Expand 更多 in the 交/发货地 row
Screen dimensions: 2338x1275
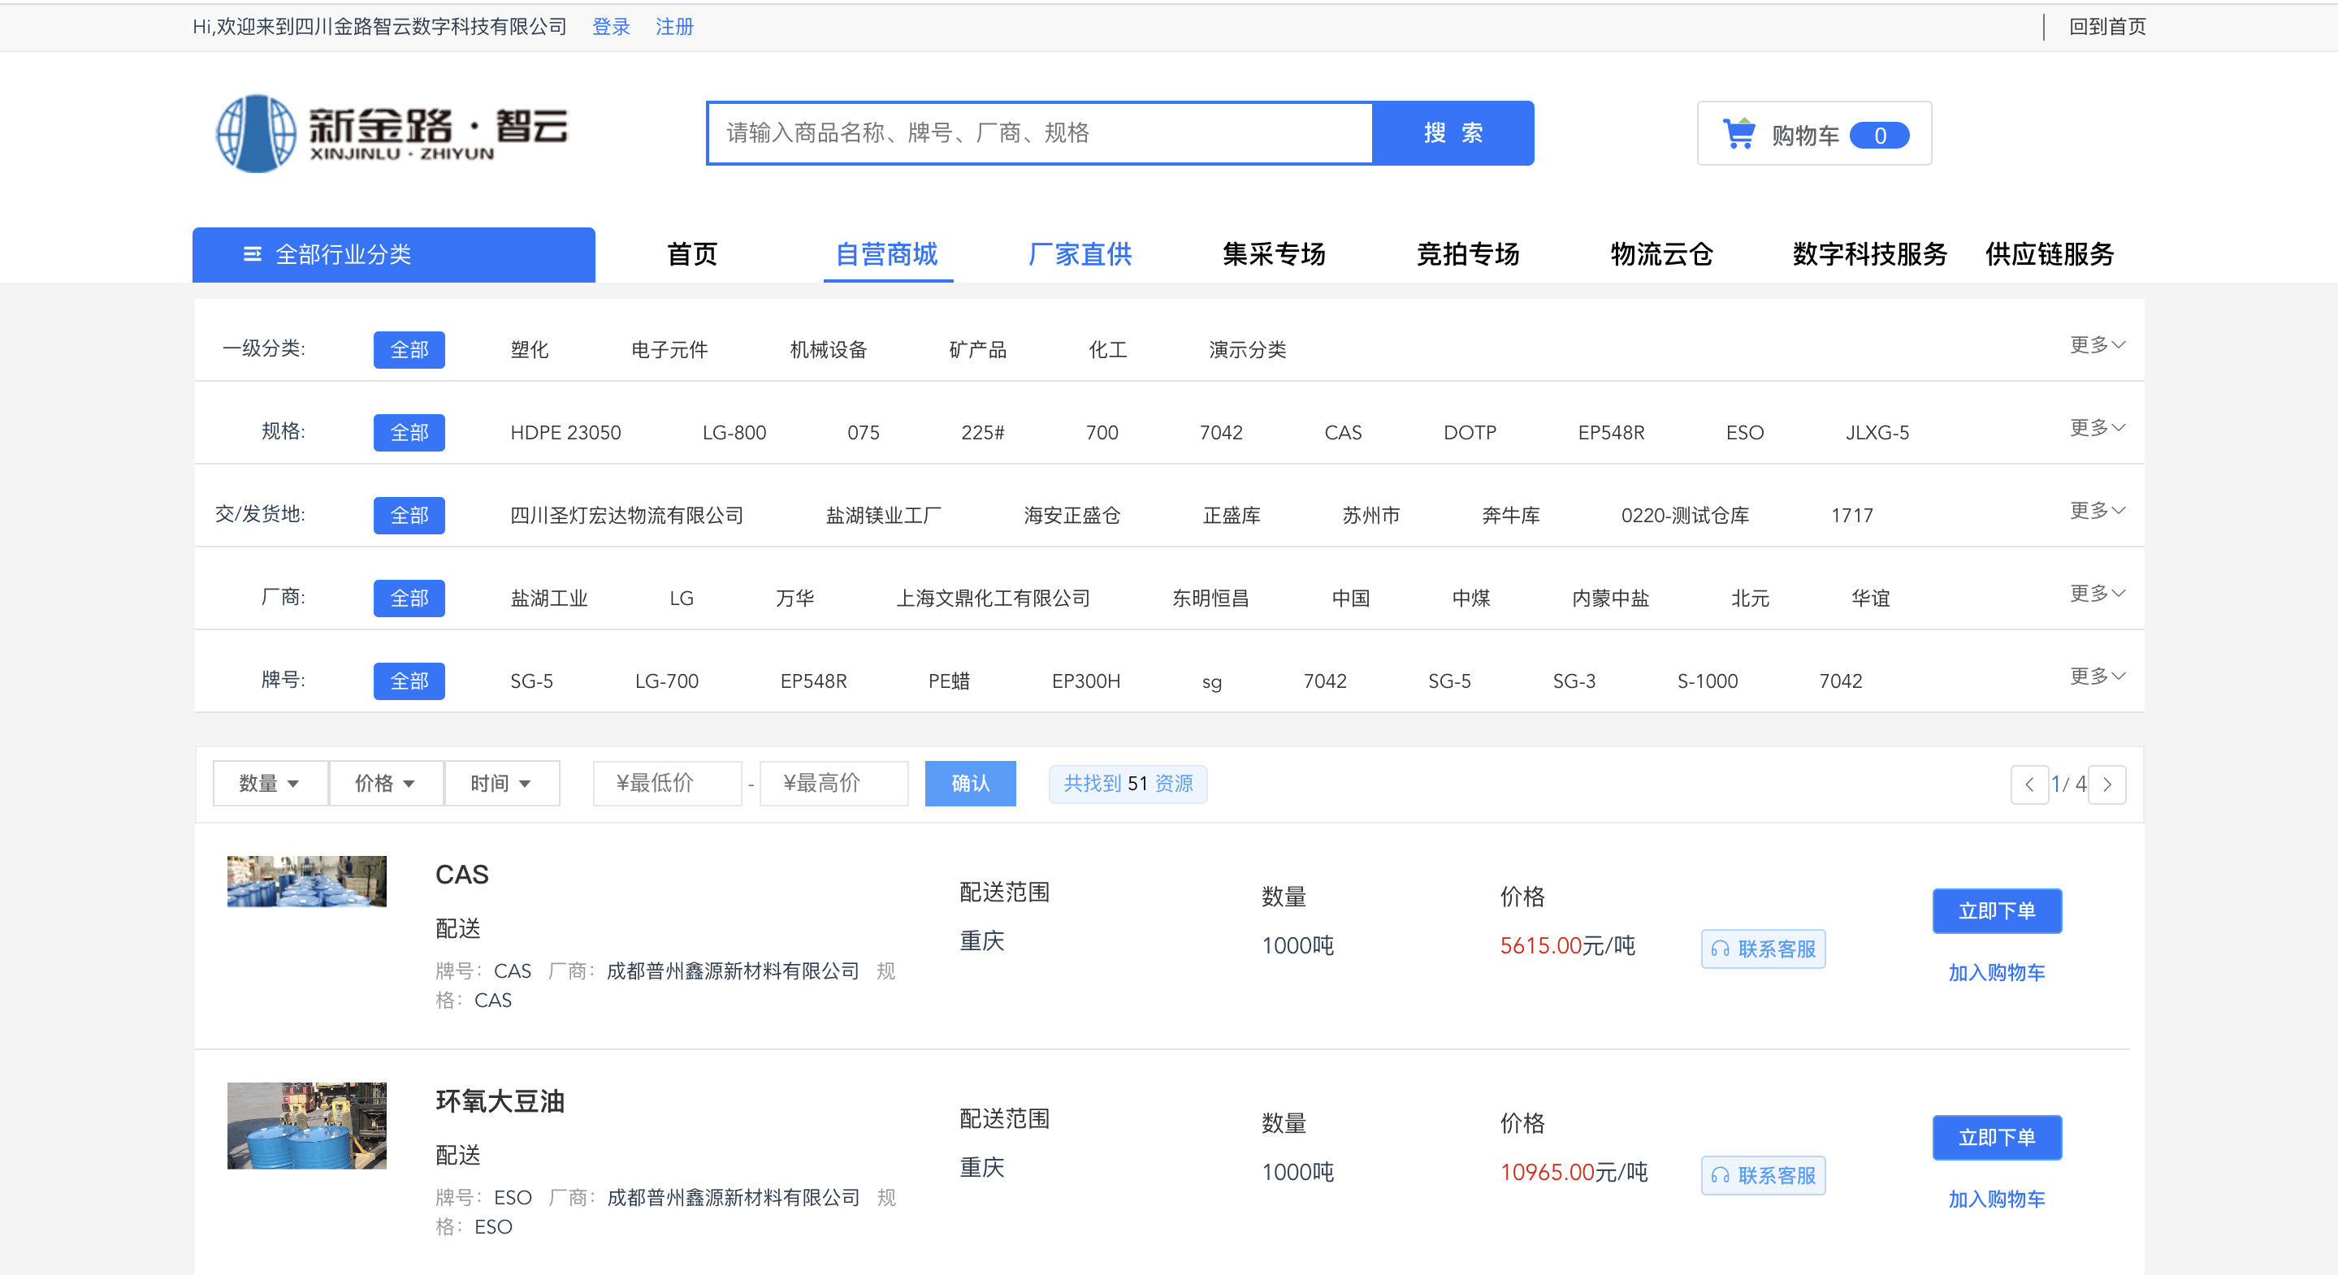click(2098, 510)
